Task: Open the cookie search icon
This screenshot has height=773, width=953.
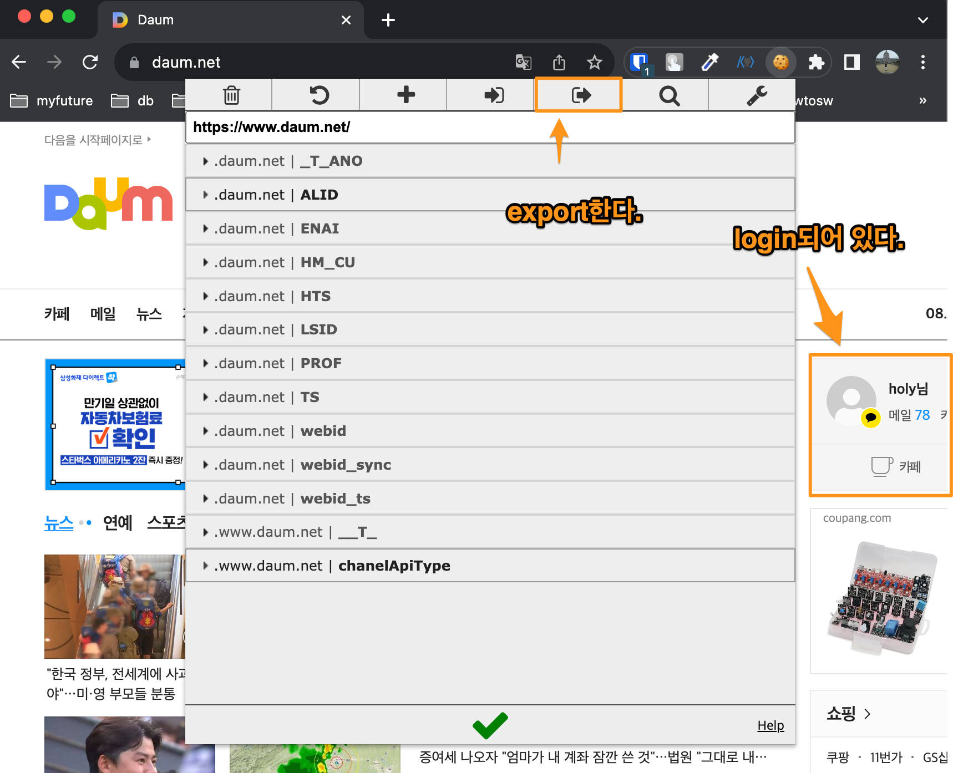Action: click(668, 95)
